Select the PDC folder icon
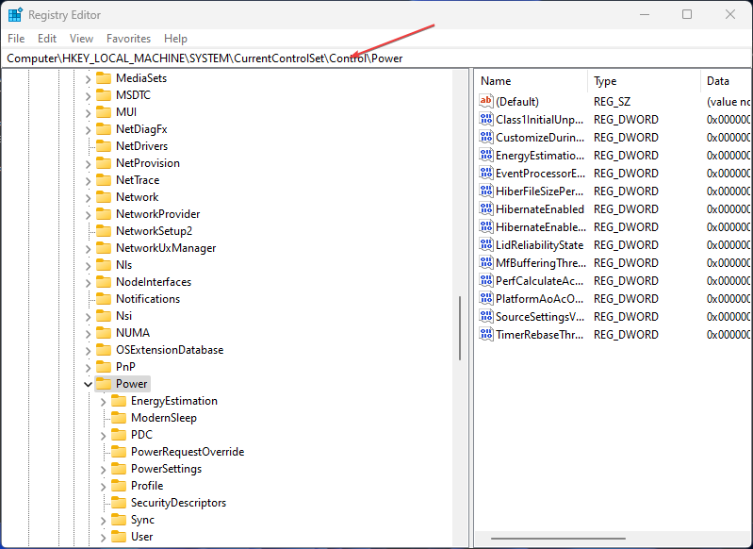Screen dimensions: 753x549 (x=119, y=435)
